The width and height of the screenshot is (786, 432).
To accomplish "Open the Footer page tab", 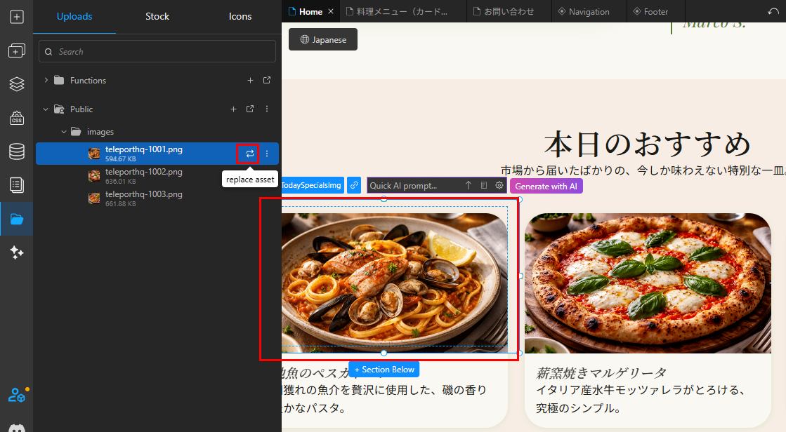I will click(653, 11).
